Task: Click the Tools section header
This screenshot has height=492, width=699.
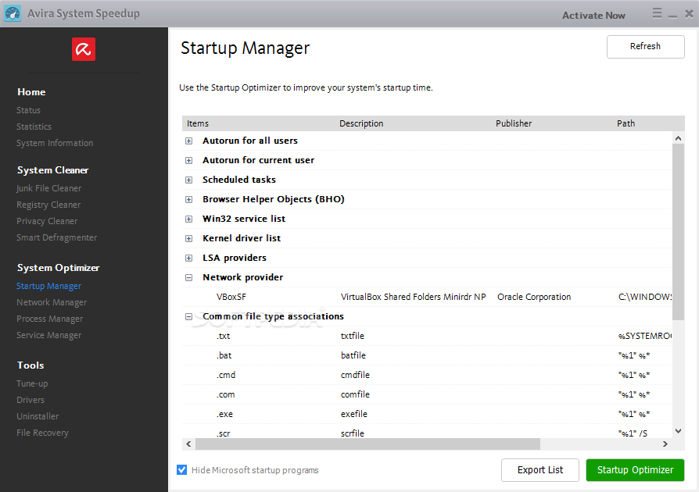Action: (30, 365)
